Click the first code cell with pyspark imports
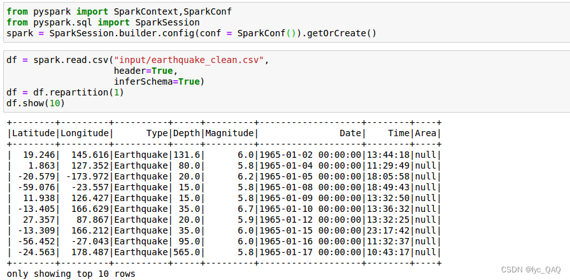This screenshot has width=570, height=280. click(x=285, y=22)
